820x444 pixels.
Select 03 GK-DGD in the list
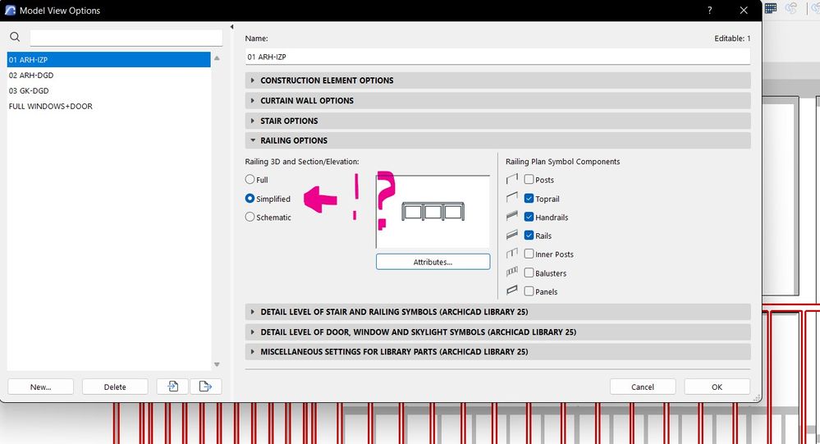[x=109, y=90]
